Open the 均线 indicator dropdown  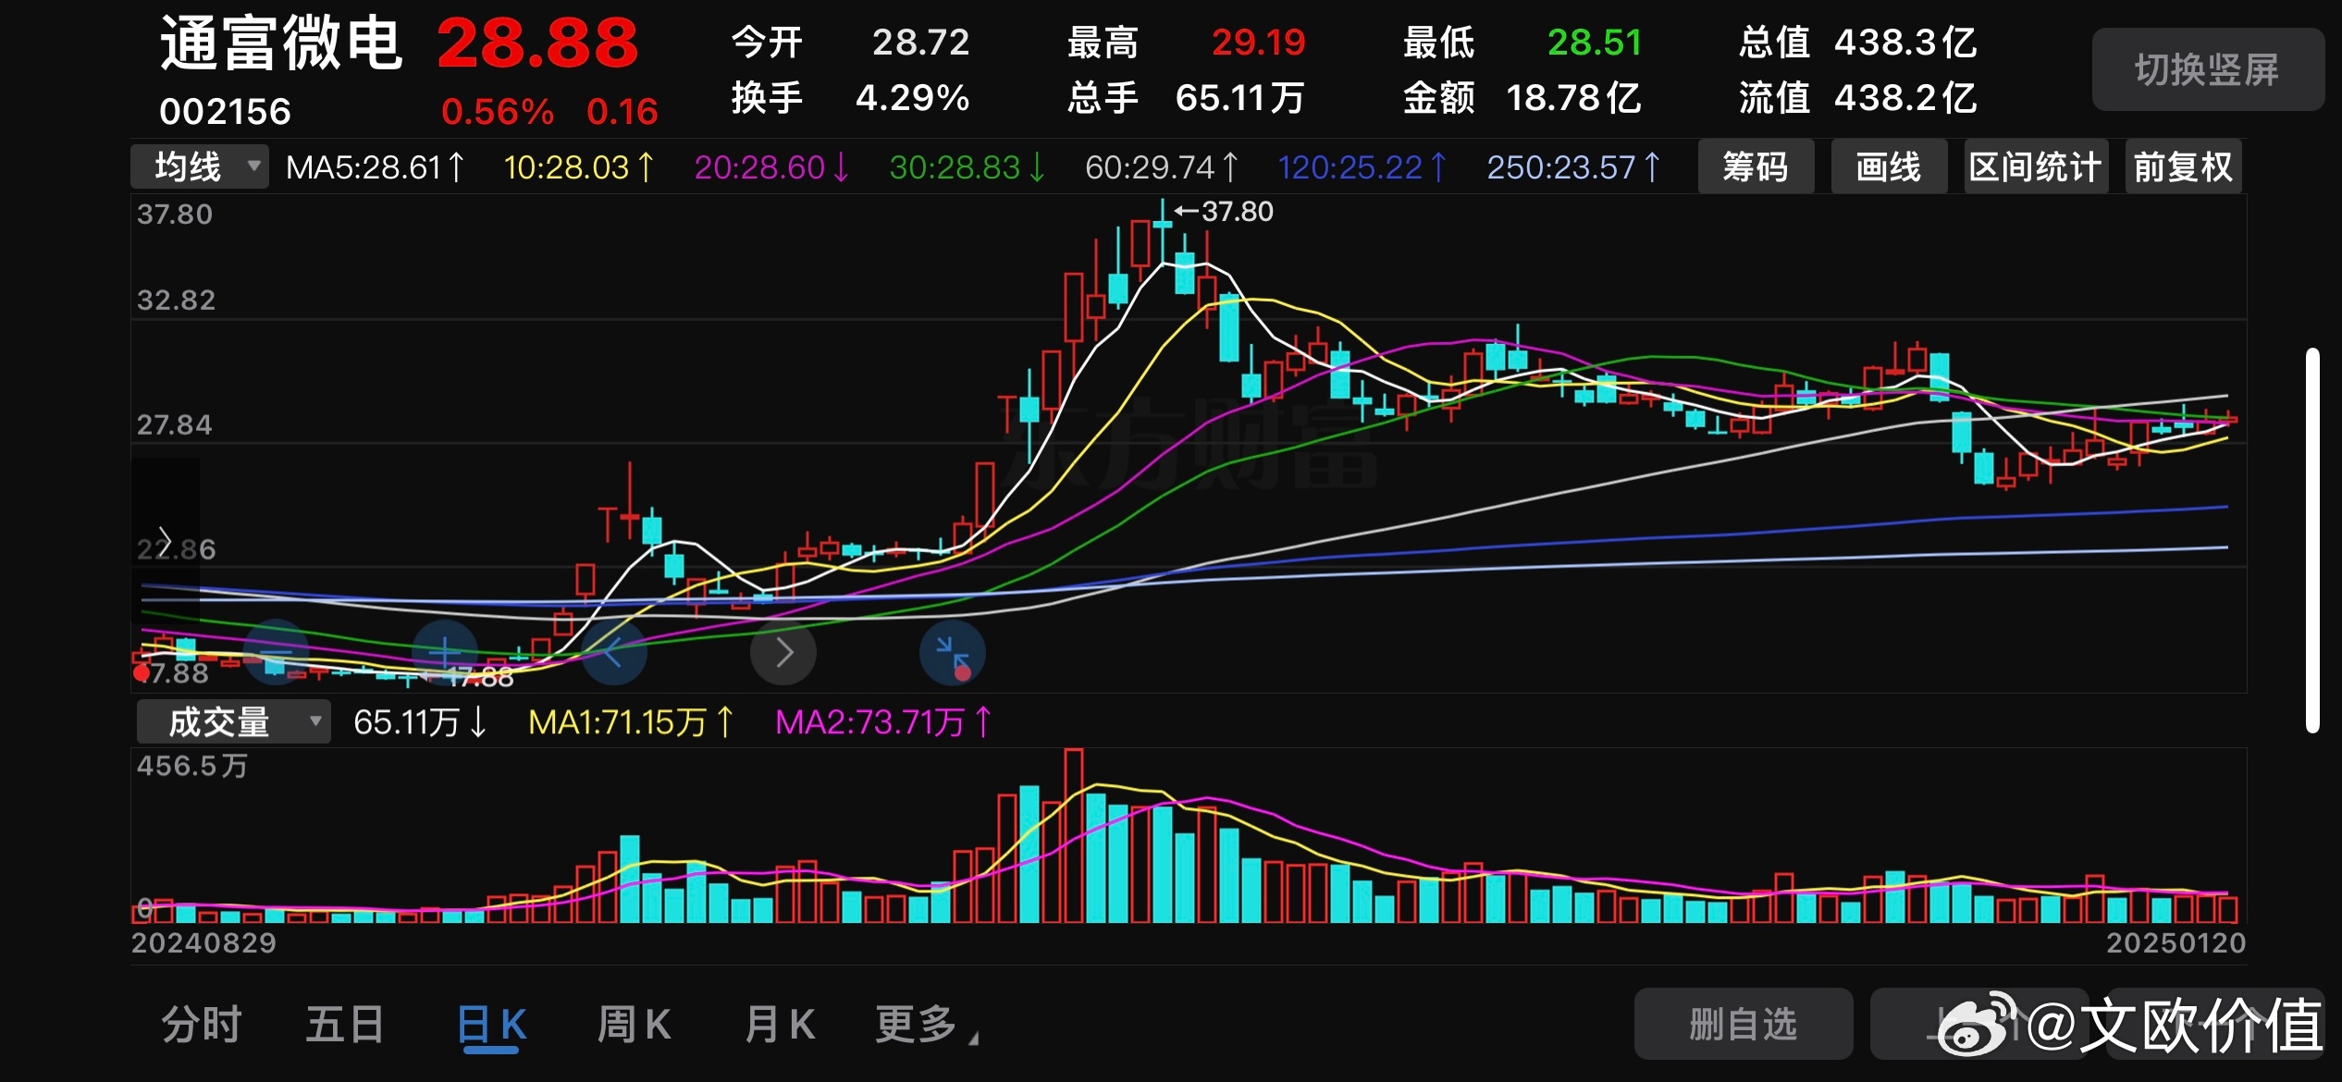200,167
